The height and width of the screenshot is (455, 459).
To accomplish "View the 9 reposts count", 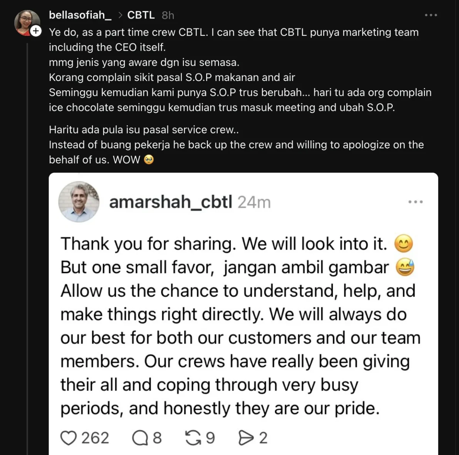I will coord(210,438).
